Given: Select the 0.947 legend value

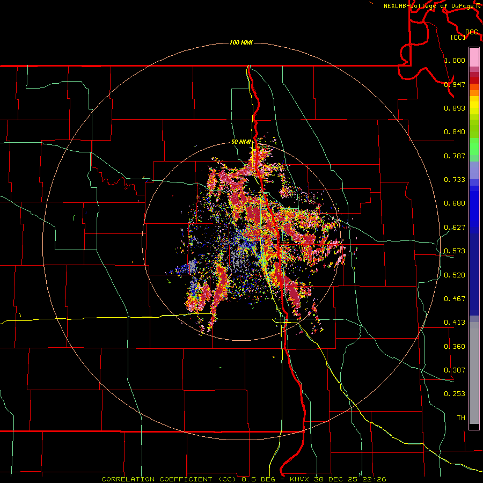Looking at the screenshot, I should pyautogui.click(x=455, y=84).
